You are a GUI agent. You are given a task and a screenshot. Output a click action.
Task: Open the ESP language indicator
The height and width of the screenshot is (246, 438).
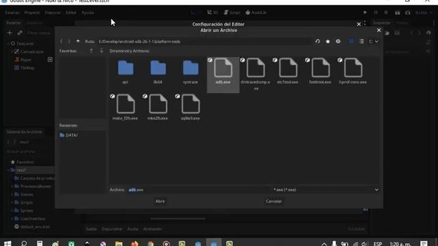(x=378, y=243)
